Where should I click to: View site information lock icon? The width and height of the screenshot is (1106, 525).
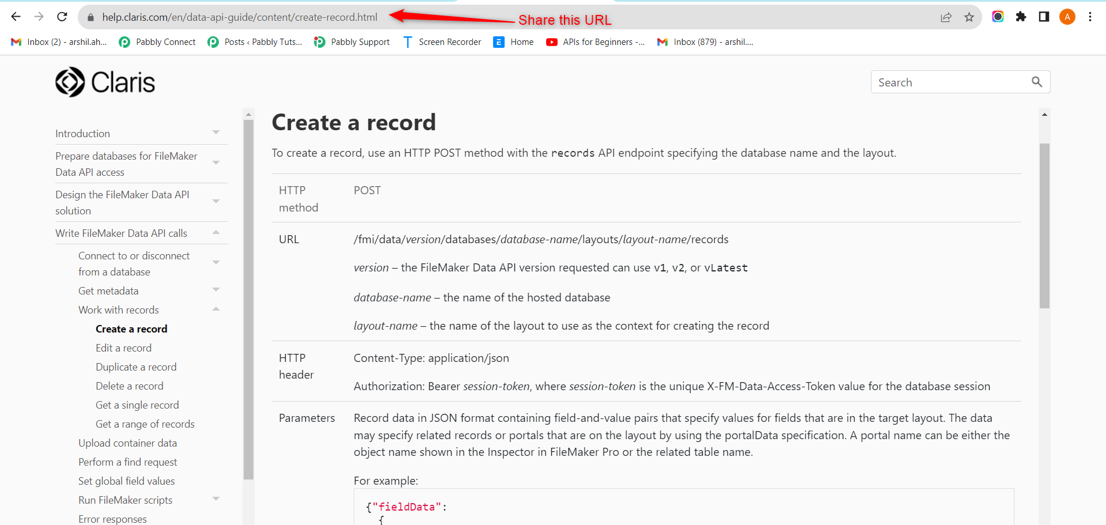pos(90,17)
